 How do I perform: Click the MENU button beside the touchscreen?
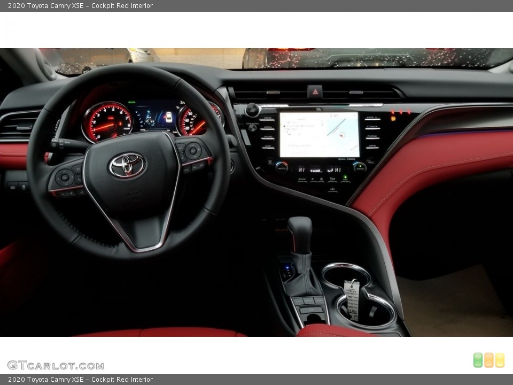(268, 128)
